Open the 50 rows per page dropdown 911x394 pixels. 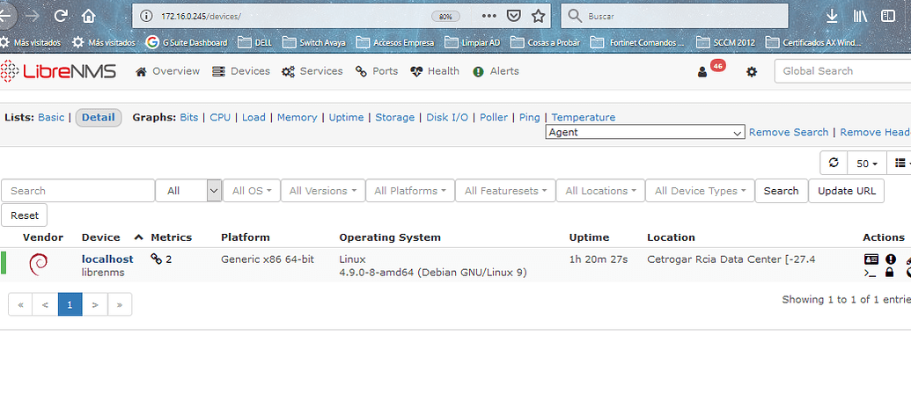point(867,163)
